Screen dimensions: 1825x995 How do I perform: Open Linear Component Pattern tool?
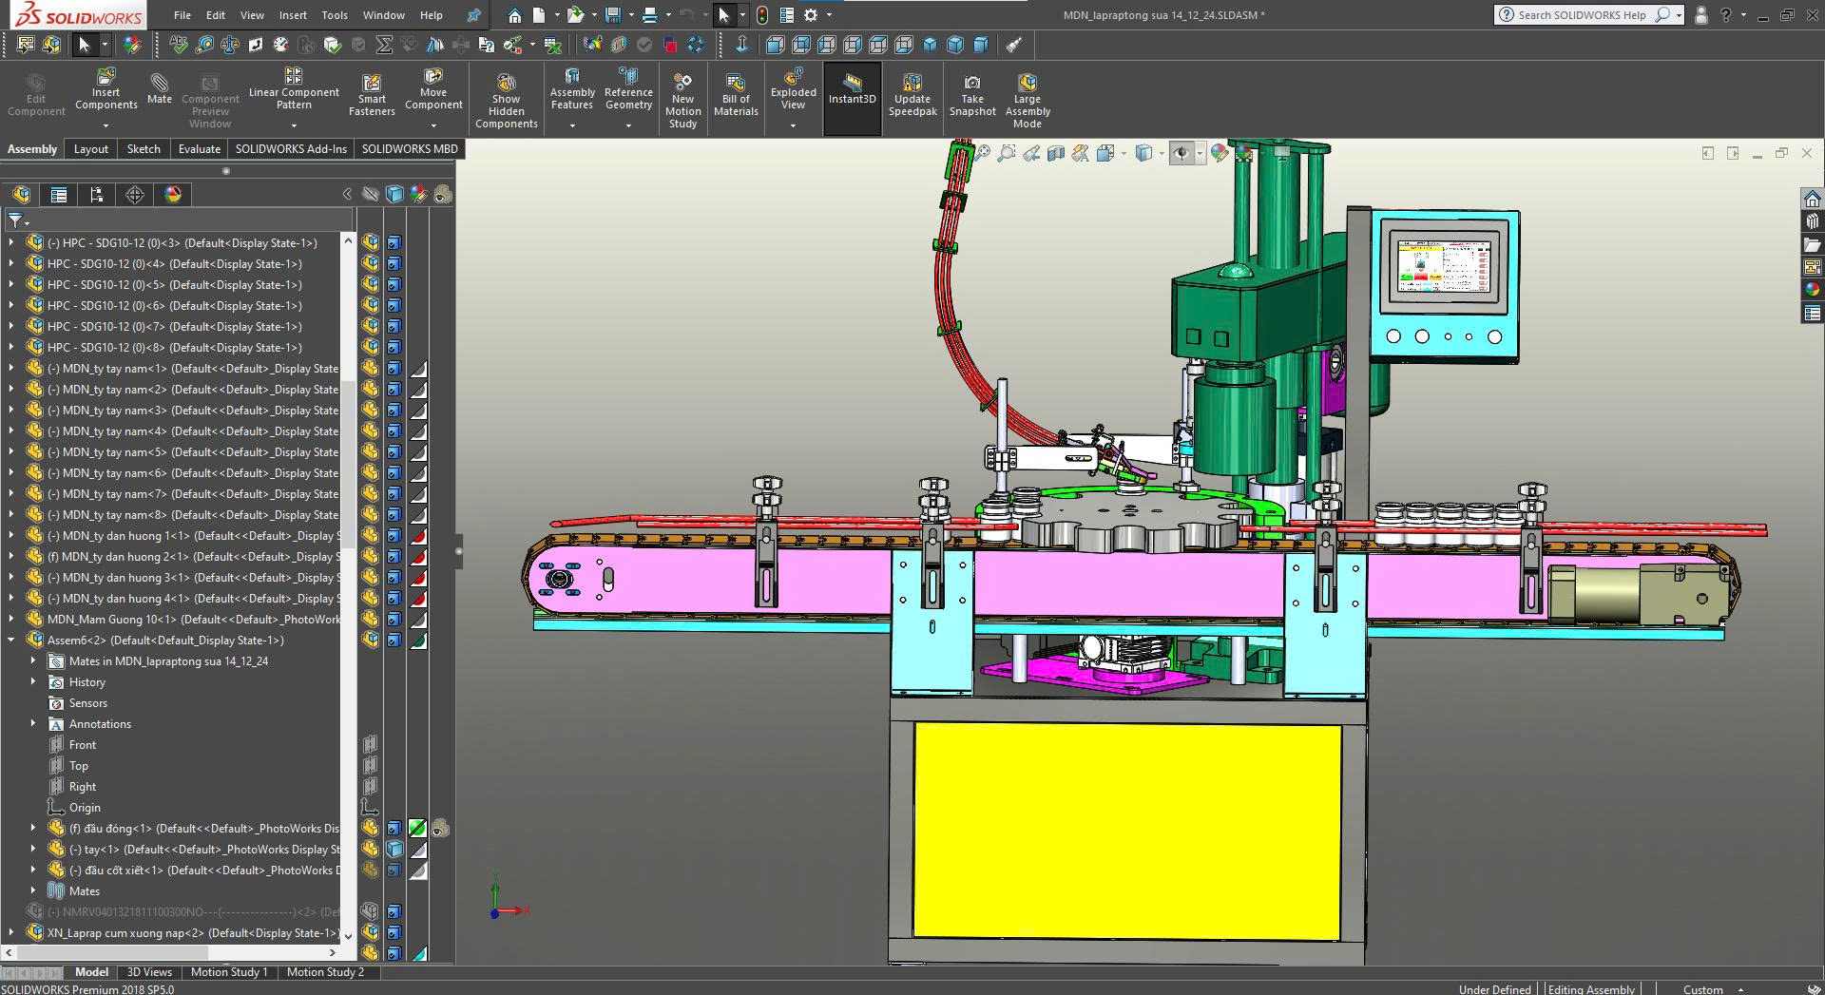click(294, 91)
